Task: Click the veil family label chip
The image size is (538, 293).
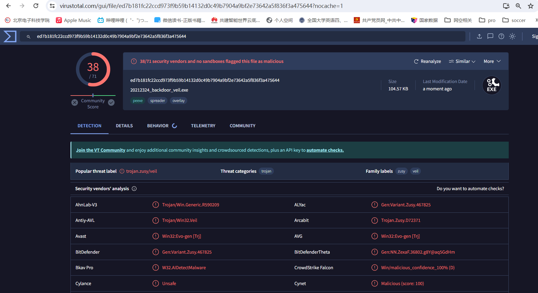Action: pyautogui.click(x=415, y=171)
